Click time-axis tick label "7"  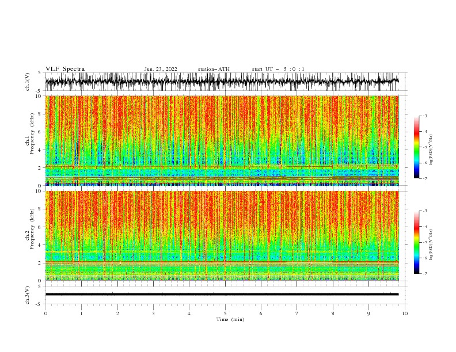[x=297, y=313]
